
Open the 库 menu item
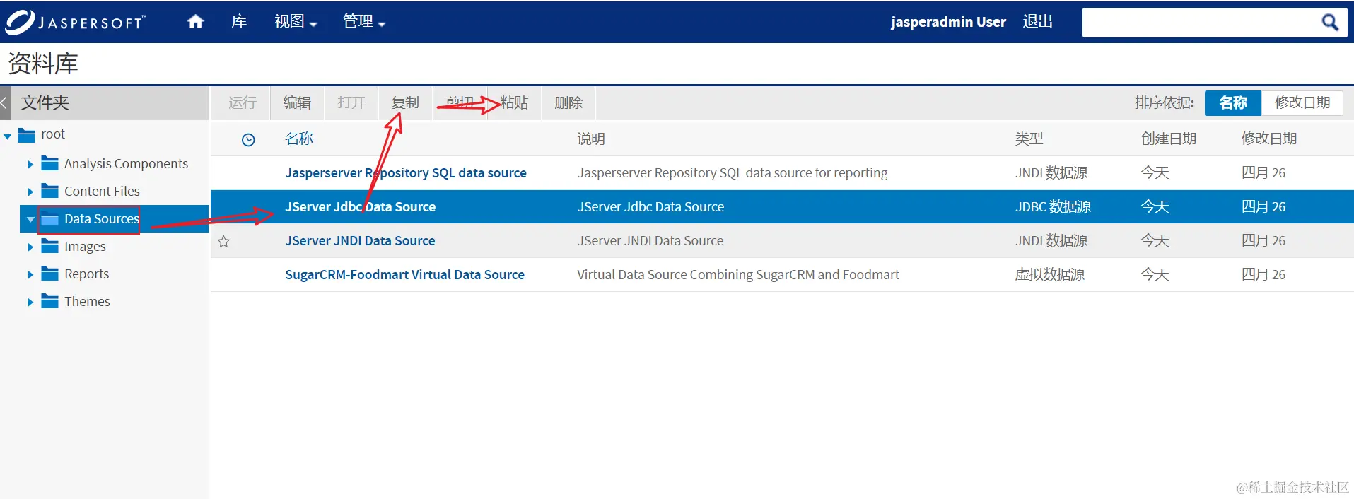tap(239, 22)
